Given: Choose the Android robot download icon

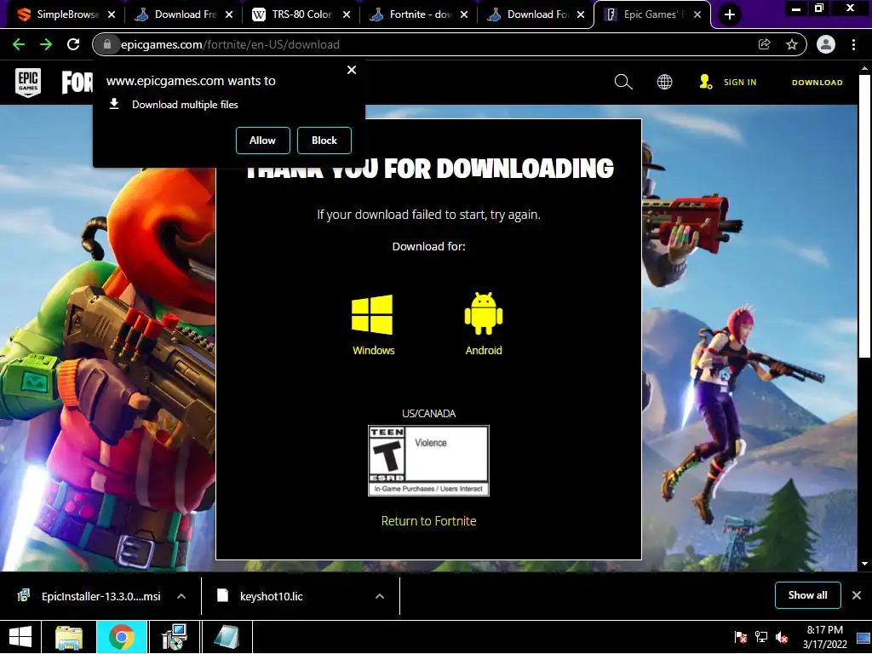Looking at the screenshot, I should pos(484,313).
